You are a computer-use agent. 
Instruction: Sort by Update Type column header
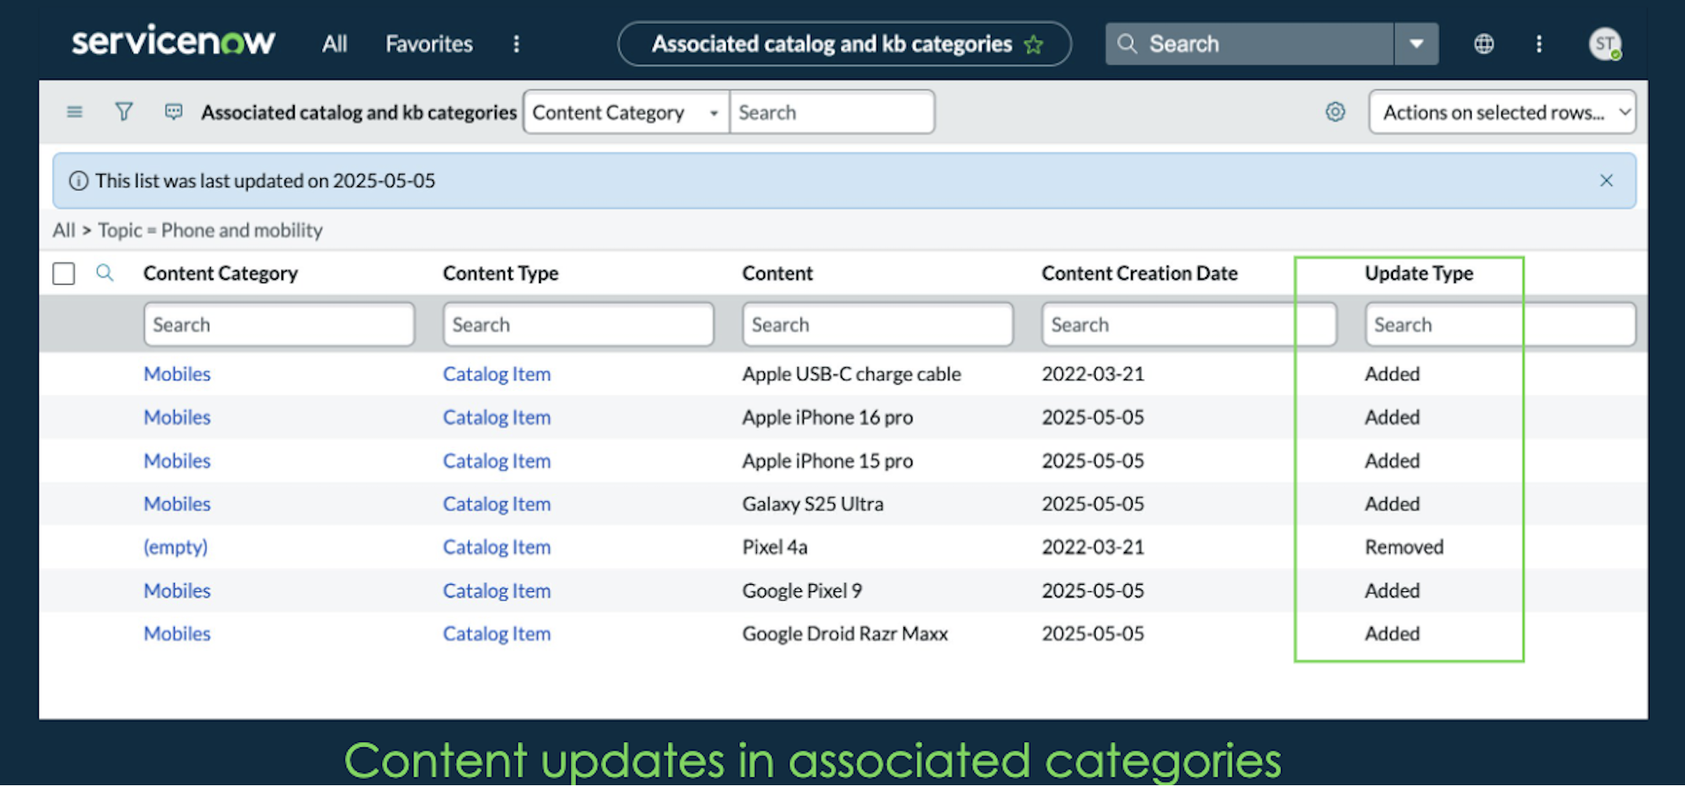[x=1419, y=274]
